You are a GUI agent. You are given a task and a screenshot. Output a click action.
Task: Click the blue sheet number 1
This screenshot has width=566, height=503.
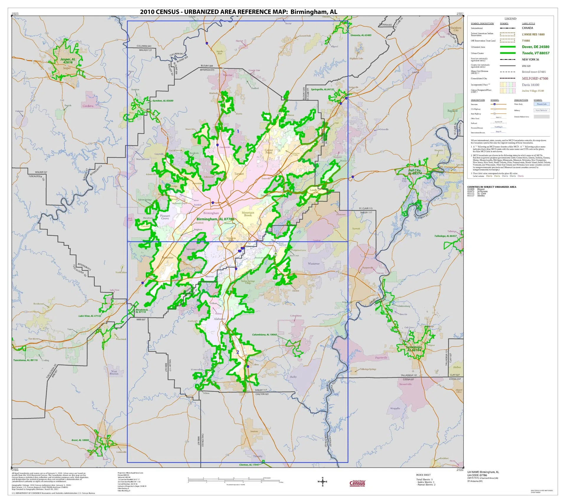tap(238, 131)
